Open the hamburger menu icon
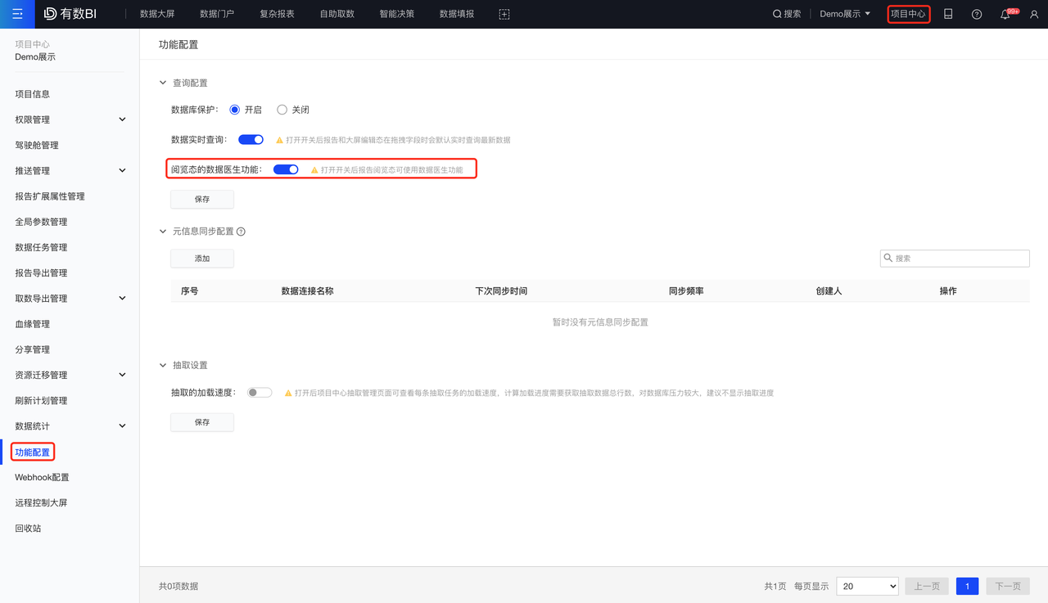 [17, 14]
